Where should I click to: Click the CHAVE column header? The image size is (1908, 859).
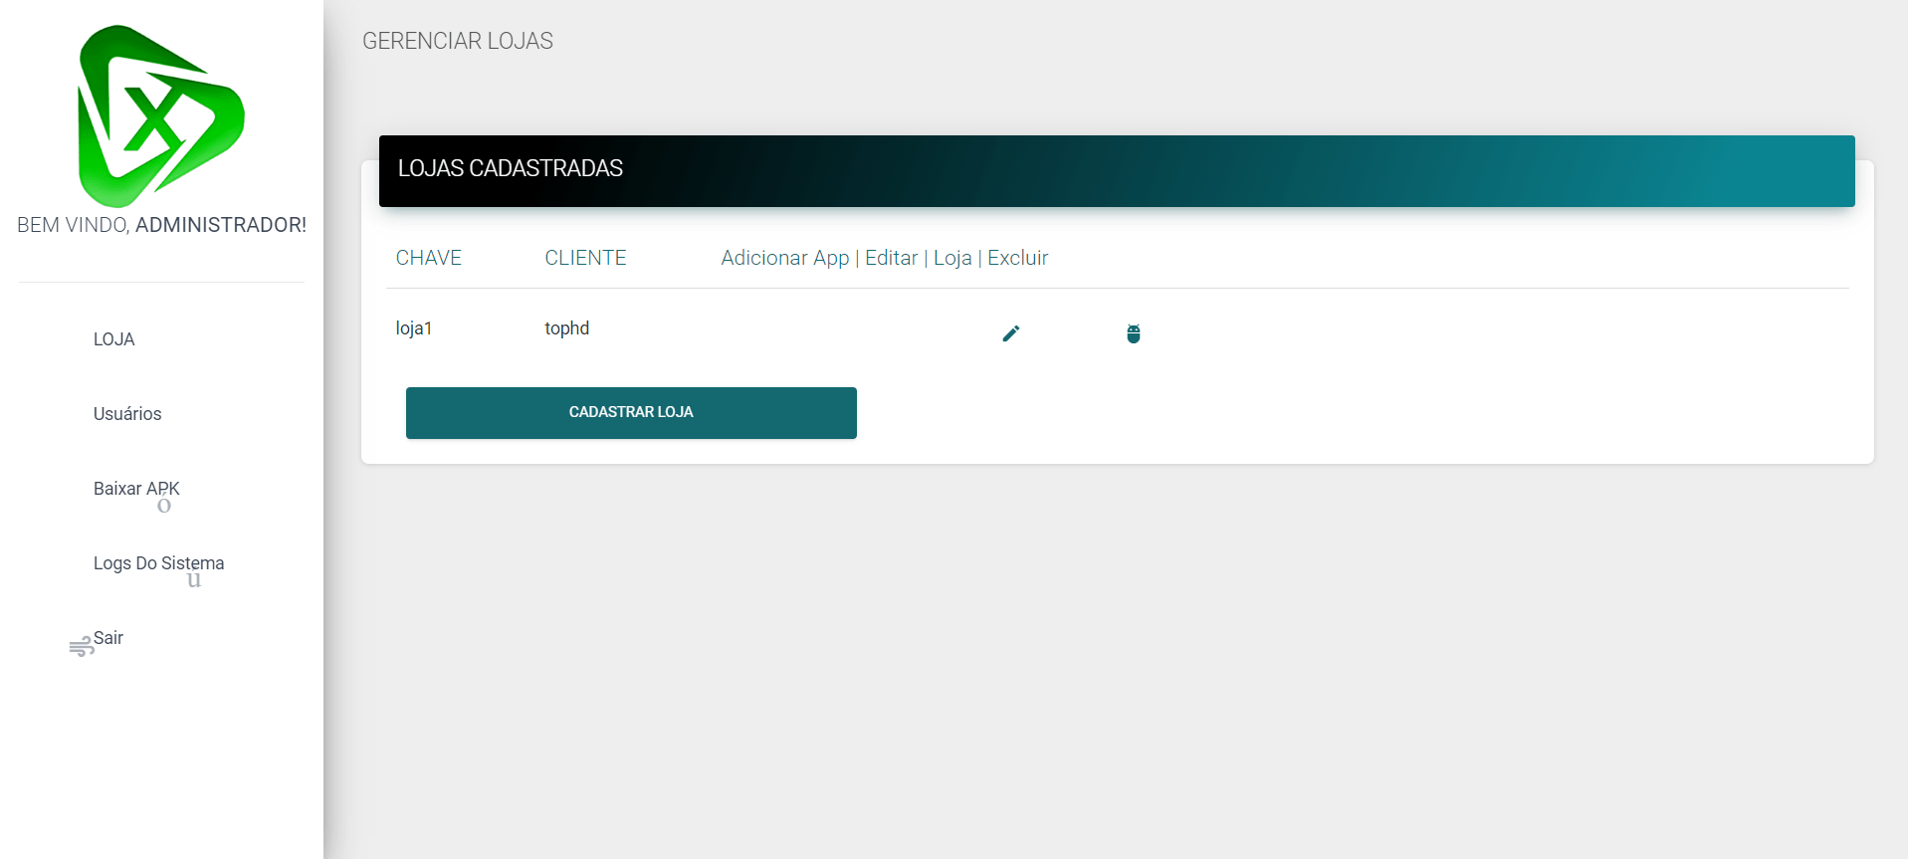(x=428, y=258)
